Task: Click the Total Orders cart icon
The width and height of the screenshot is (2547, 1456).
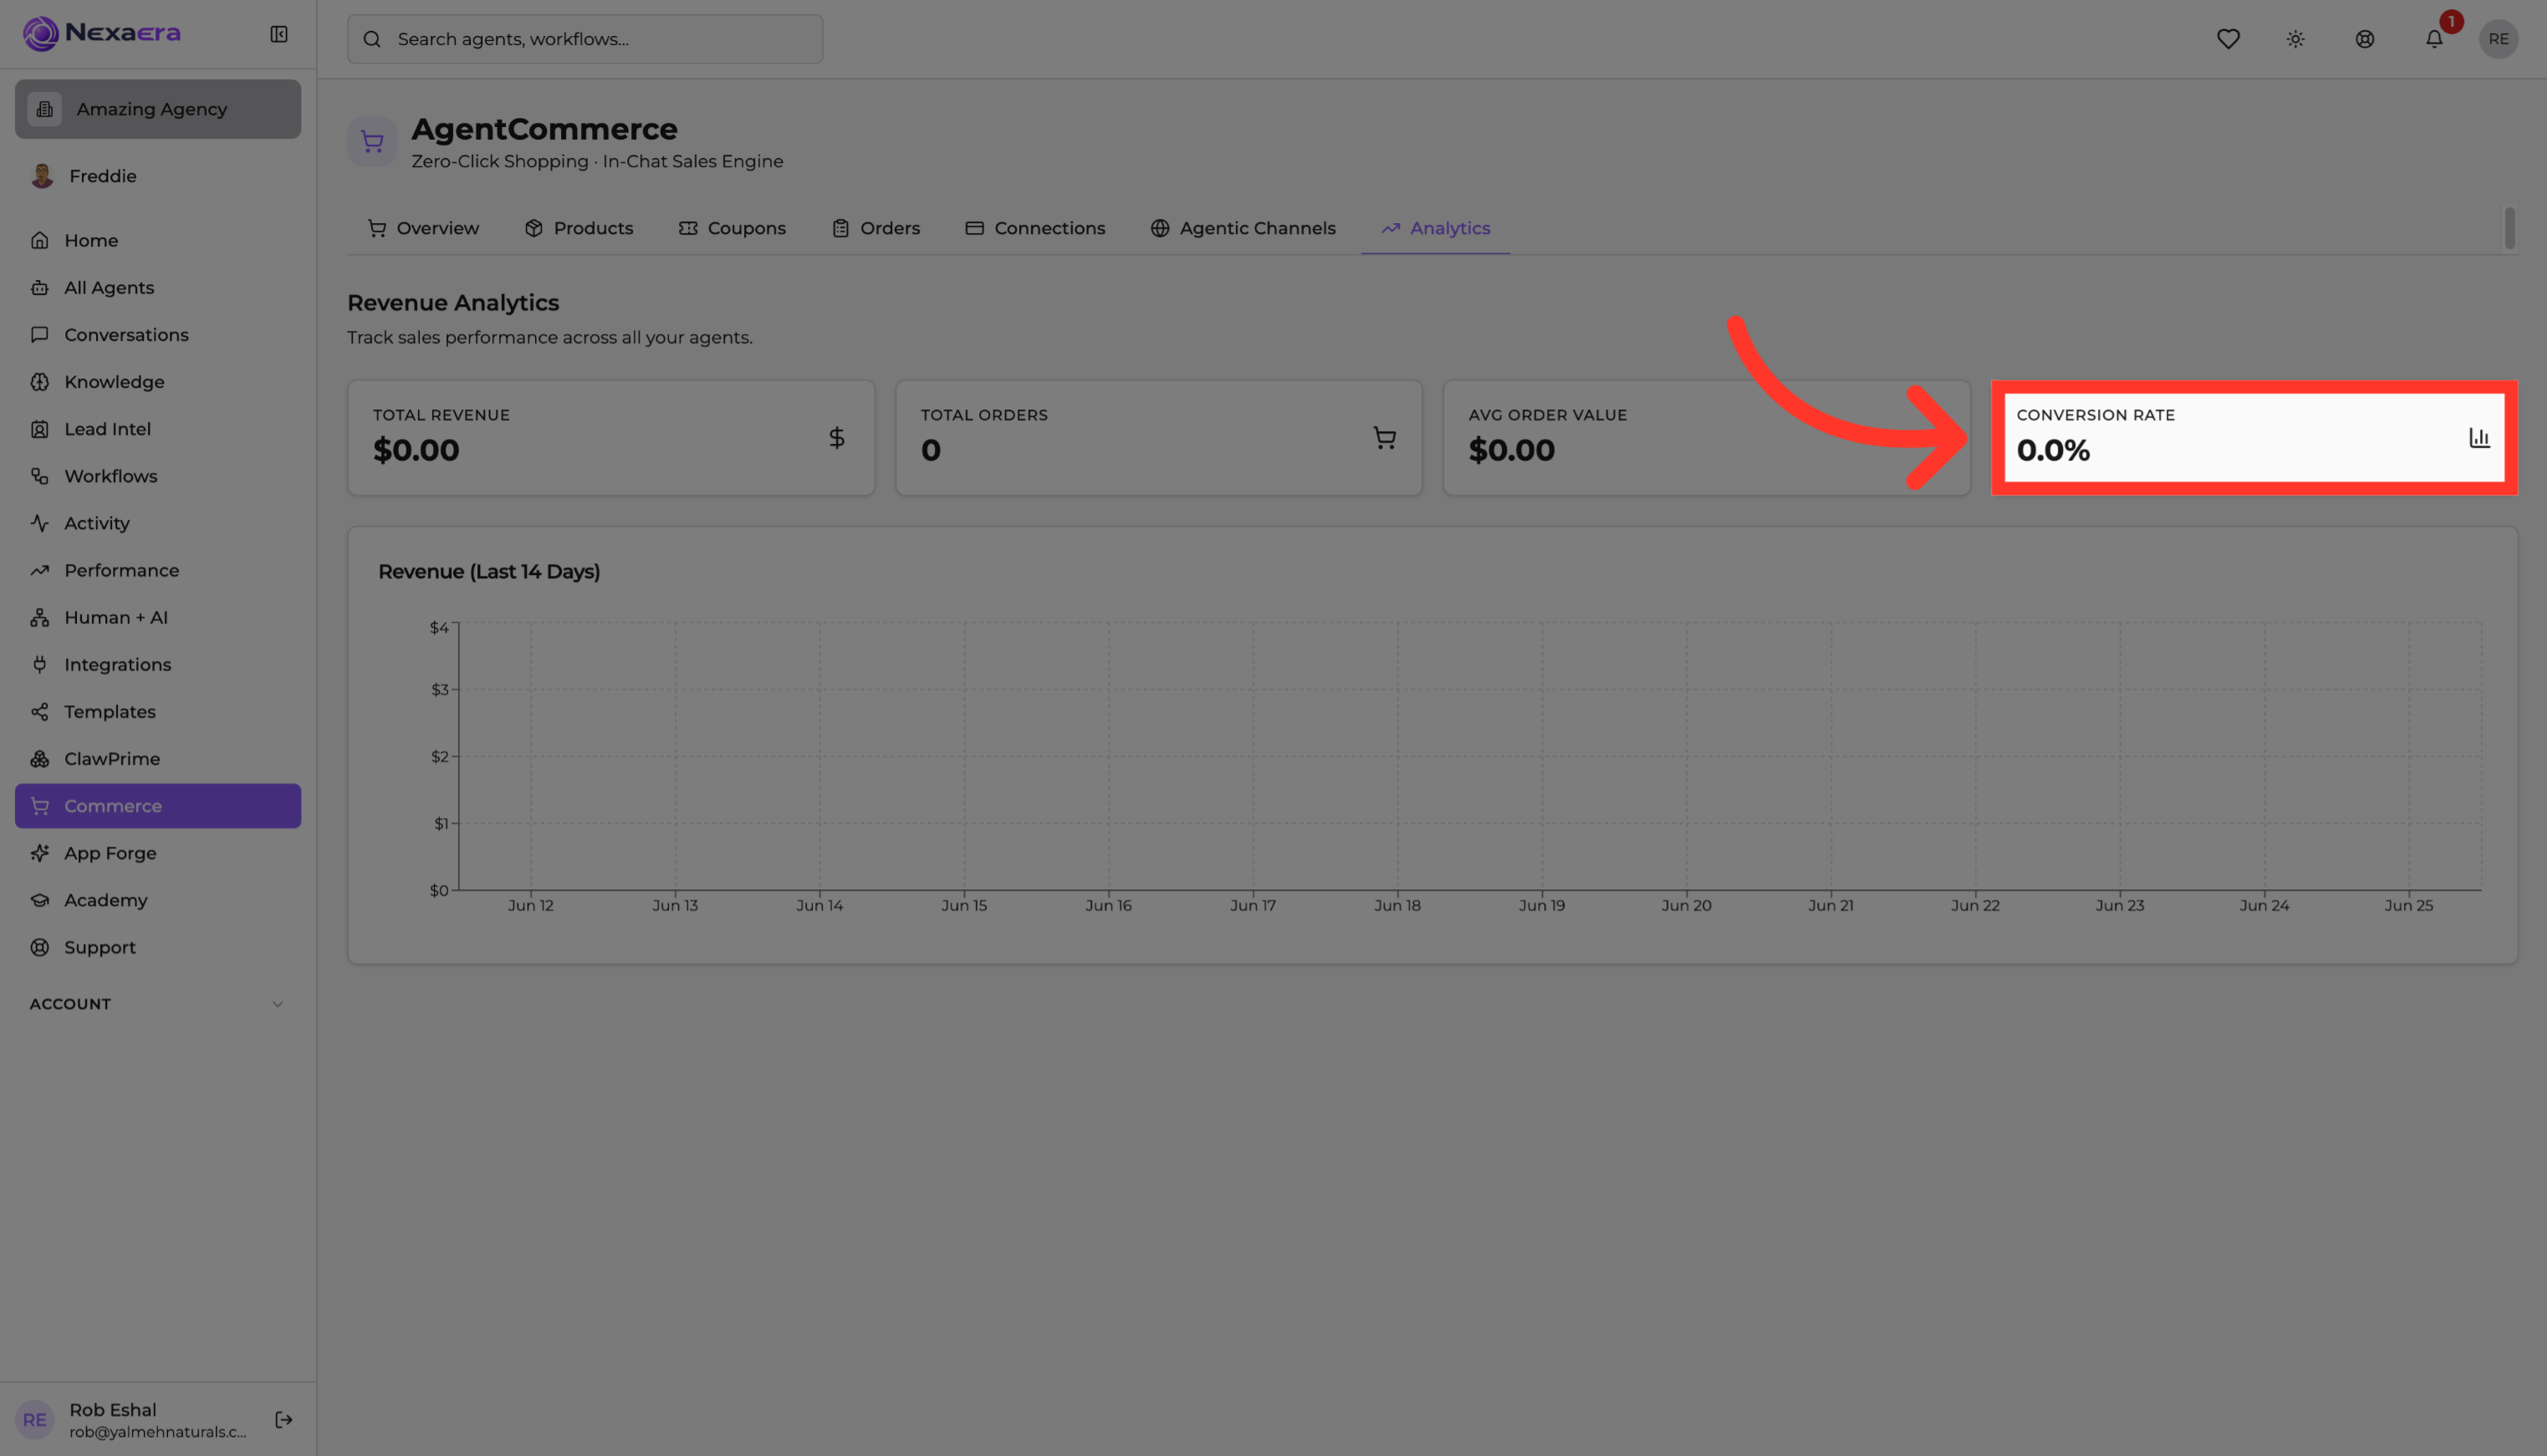Action: point(1385,438)
